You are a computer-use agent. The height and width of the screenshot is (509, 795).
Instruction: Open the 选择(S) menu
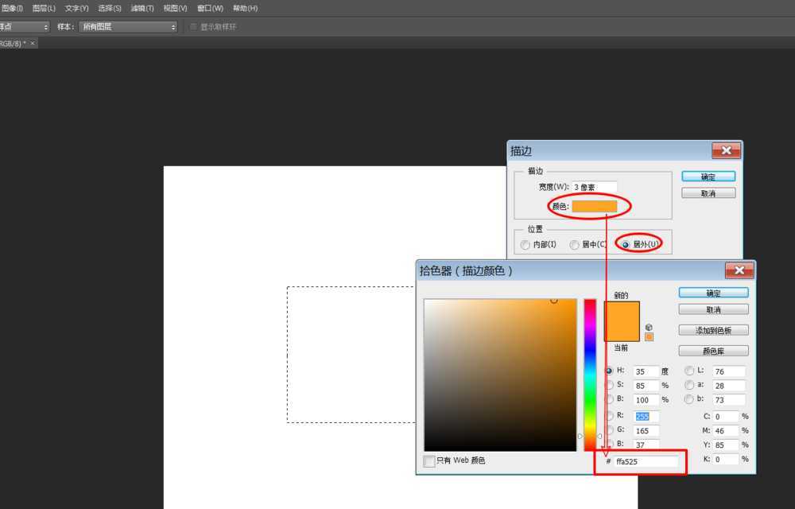pos(110,8)
